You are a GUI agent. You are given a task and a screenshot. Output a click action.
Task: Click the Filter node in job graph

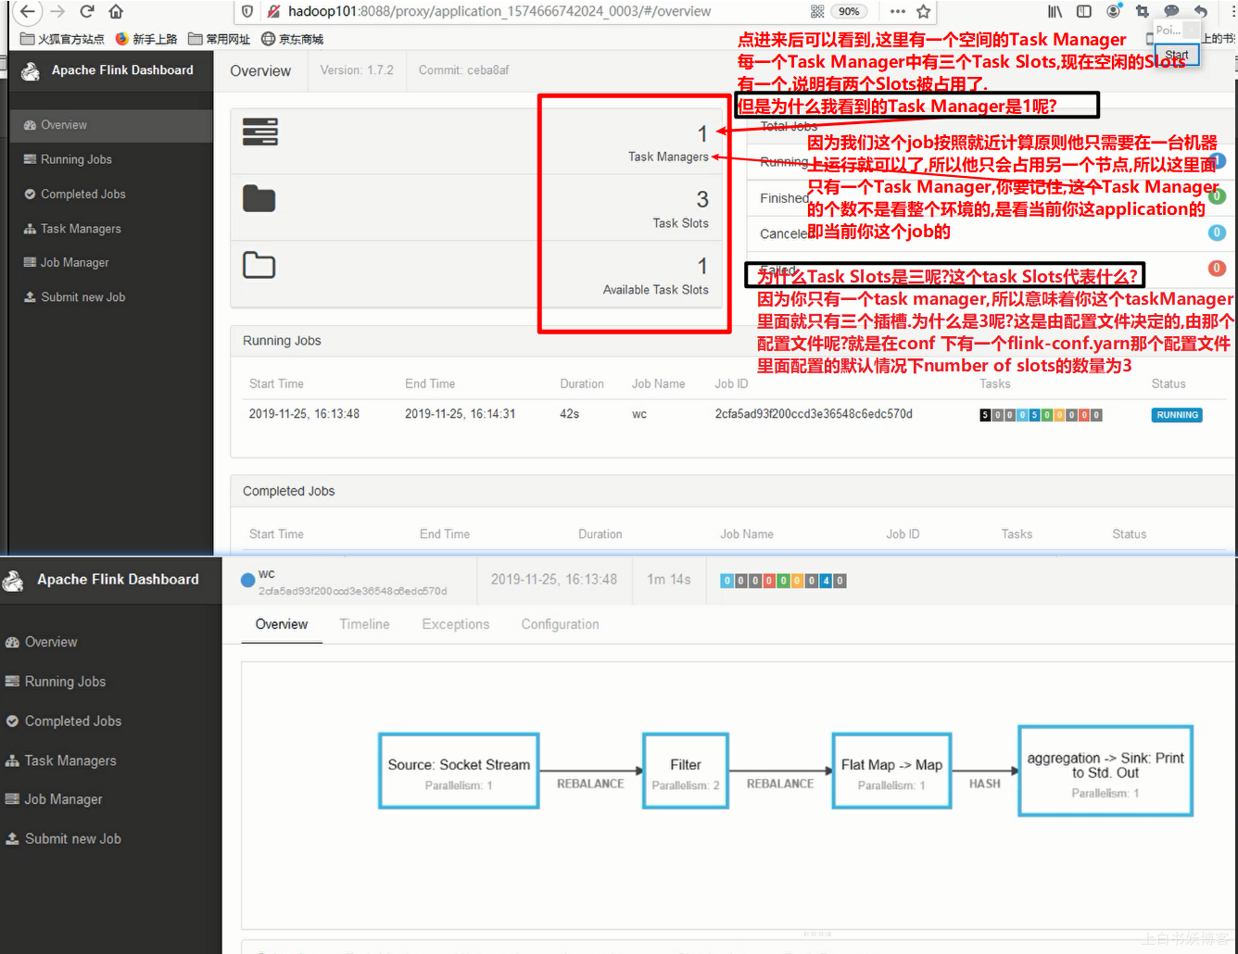tap(685, 771)
